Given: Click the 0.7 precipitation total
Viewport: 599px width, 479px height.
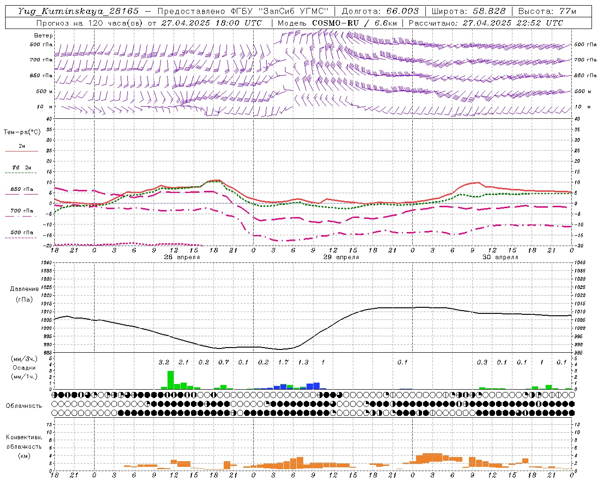Looking at the screenshot, I should 224,363.
